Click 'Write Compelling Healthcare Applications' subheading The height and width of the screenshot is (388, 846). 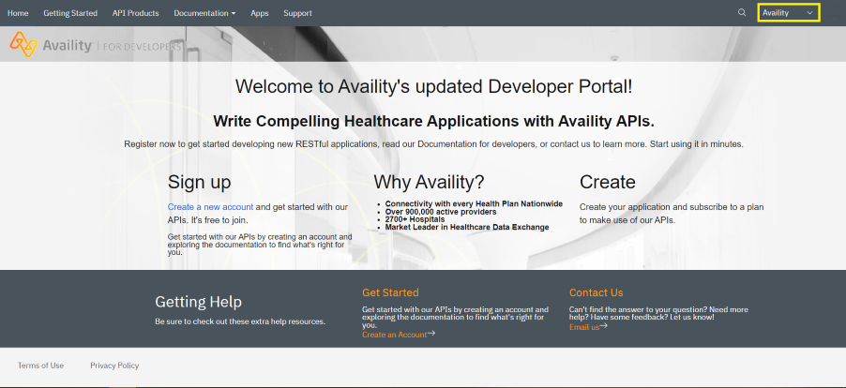point(434,121)
